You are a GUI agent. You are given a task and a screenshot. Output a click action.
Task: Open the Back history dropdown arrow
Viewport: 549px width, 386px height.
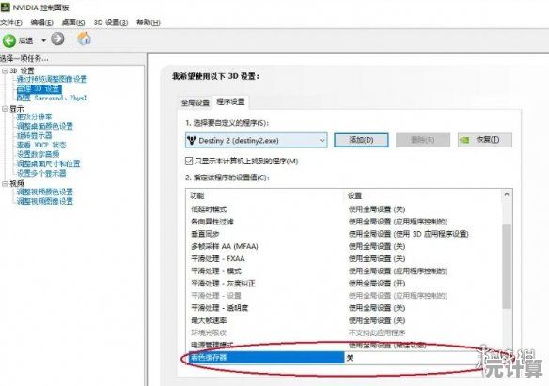44,41
